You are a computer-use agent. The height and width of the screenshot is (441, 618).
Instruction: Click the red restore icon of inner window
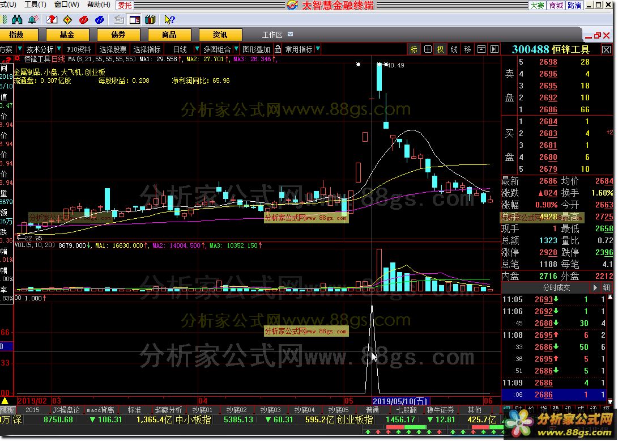598,36
